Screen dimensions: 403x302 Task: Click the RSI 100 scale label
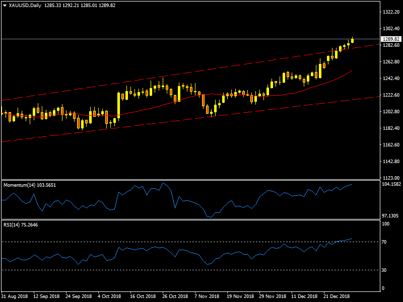385,224
